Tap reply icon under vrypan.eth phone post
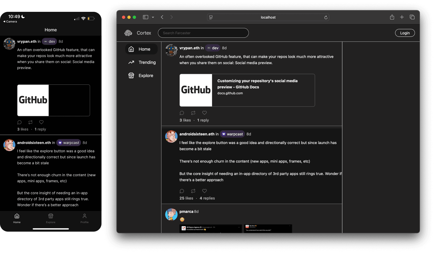Viewport: 435px width, 253px height. point(20,122)
